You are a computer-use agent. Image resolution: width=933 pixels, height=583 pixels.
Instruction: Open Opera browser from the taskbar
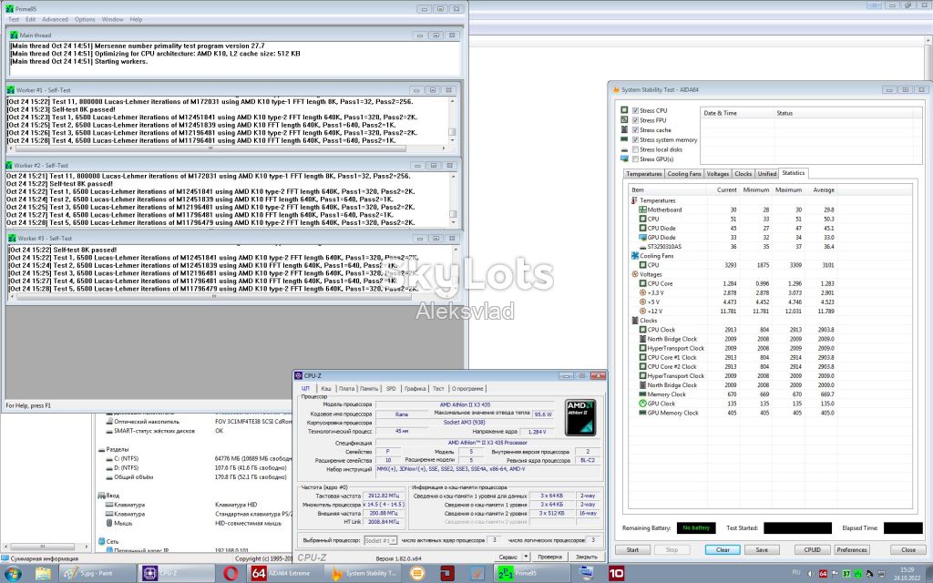(231, 574)
